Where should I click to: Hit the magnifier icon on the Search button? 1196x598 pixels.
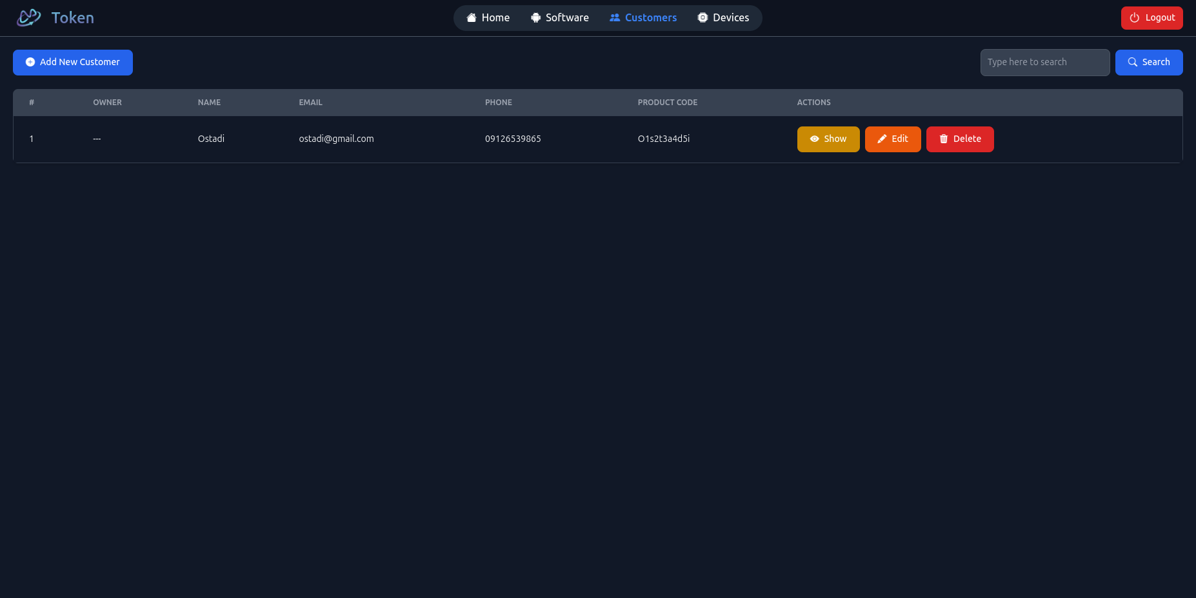point(1132,62)
